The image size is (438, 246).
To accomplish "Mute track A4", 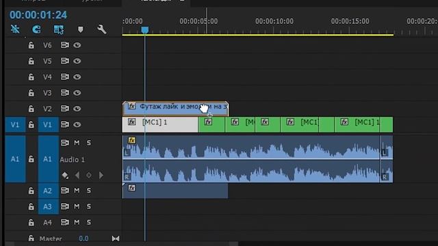I will coord(77,222).
